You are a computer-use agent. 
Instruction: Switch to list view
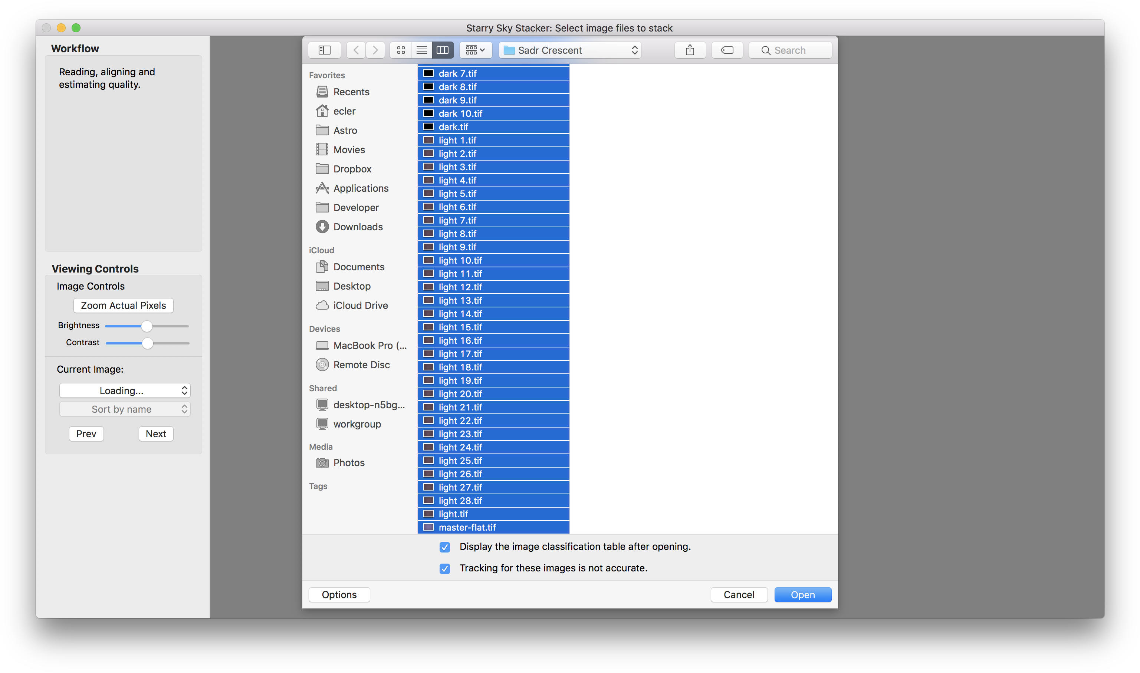point(421,50)
